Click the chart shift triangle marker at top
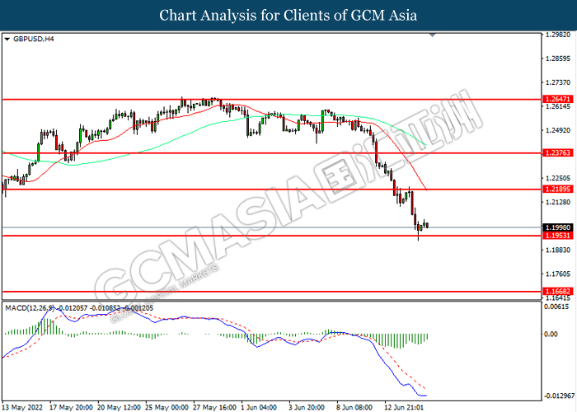Viewport: 577px width, 412px height. tap(433, 35)
